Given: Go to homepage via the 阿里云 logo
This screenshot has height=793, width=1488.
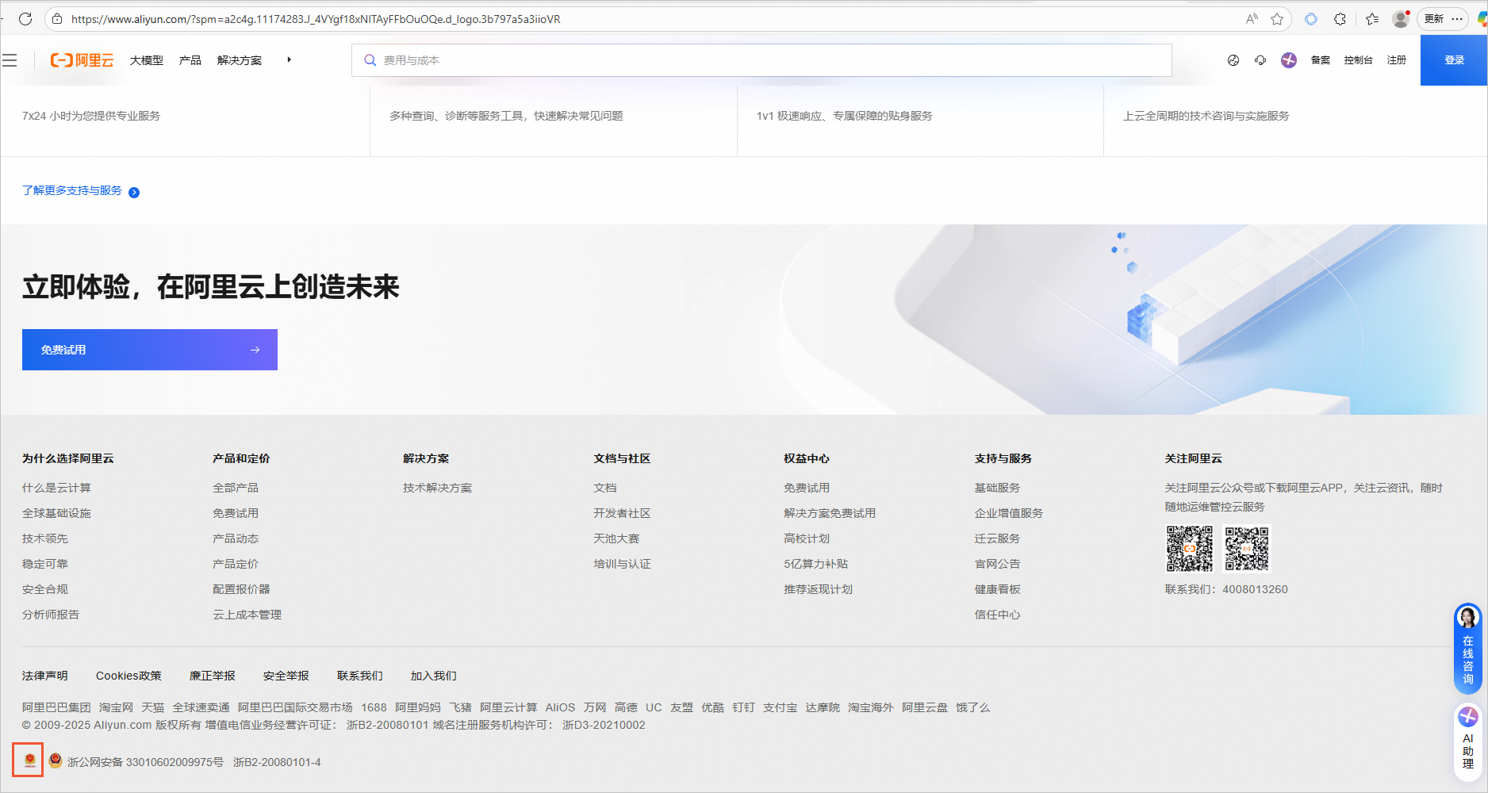Looking at the screenshot, I should 82,60.
